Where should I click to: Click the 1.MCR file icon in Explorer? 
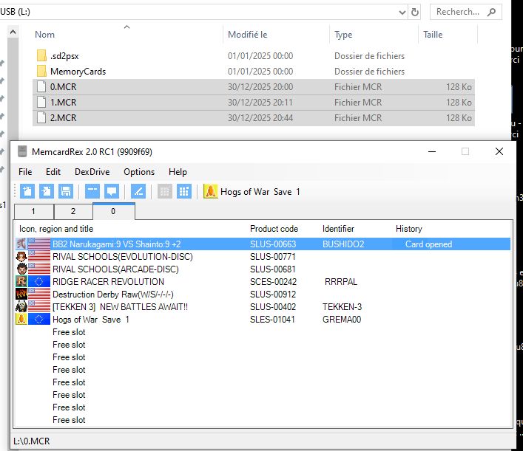point(41,102)
